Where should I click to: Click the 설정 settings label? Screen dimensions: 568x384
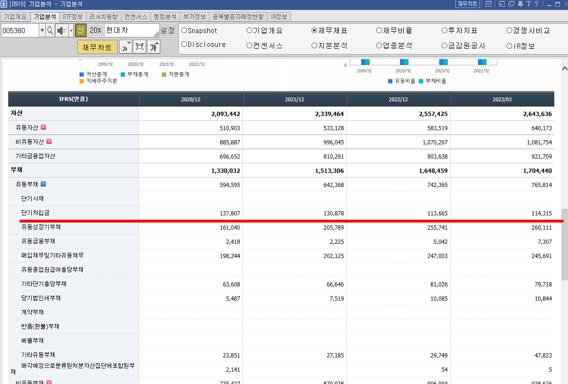tap(168, 30)
